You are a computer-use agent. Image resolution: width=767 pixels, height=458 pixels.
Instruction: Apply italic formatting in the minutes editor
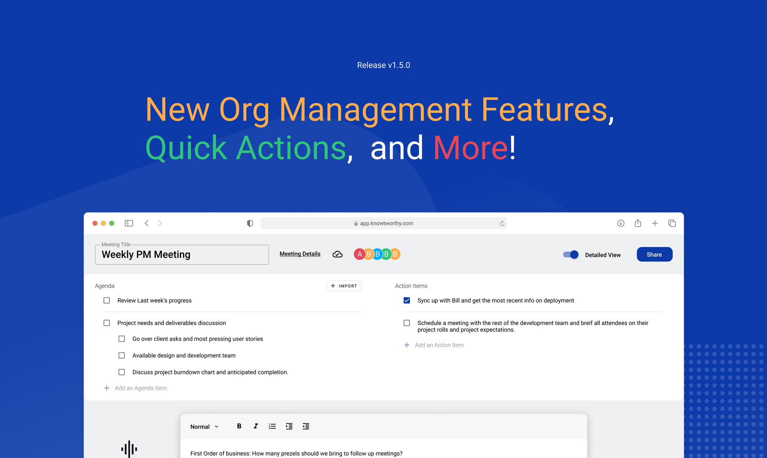(x=255, y=426)
